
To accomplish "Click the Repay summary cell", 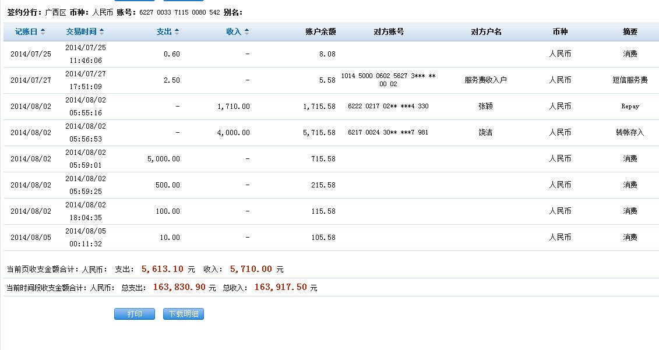I will pyautogui.click(x=630, y=107).
